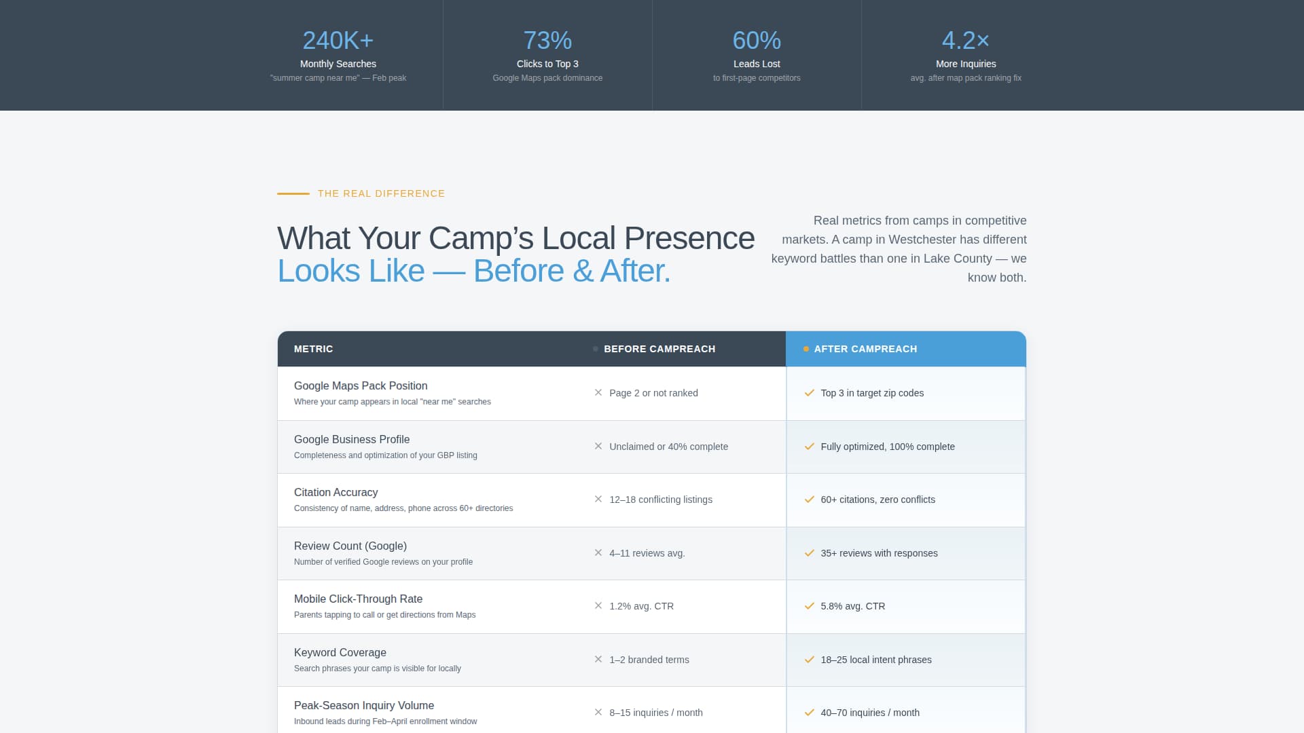Select the Keyword Coverage row title
Image resolution: width=1304 pixels, height=733 pixels.
pyautogui.click(x=340, y=652)
